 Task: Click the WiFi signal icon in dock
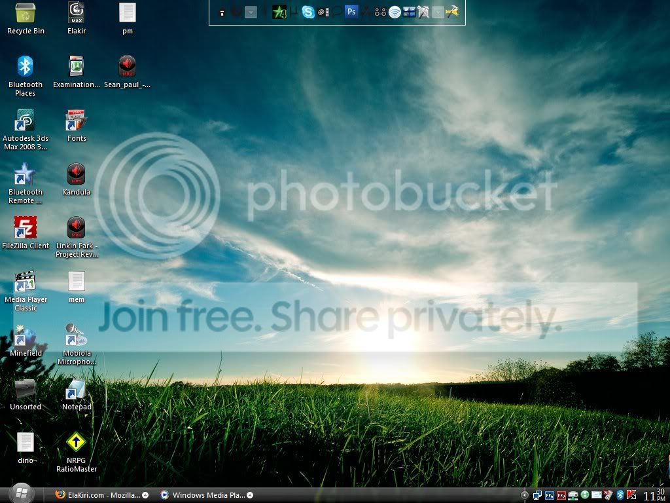(x=395, y=12)
